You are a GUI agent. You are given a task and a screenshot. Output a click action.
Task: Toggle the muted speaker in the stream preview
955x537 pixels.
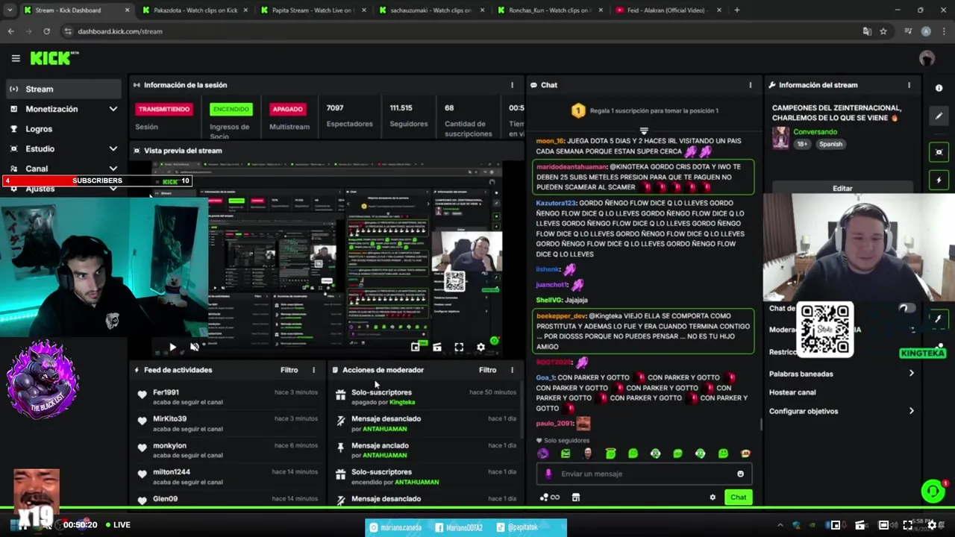(x=195, y=347)
